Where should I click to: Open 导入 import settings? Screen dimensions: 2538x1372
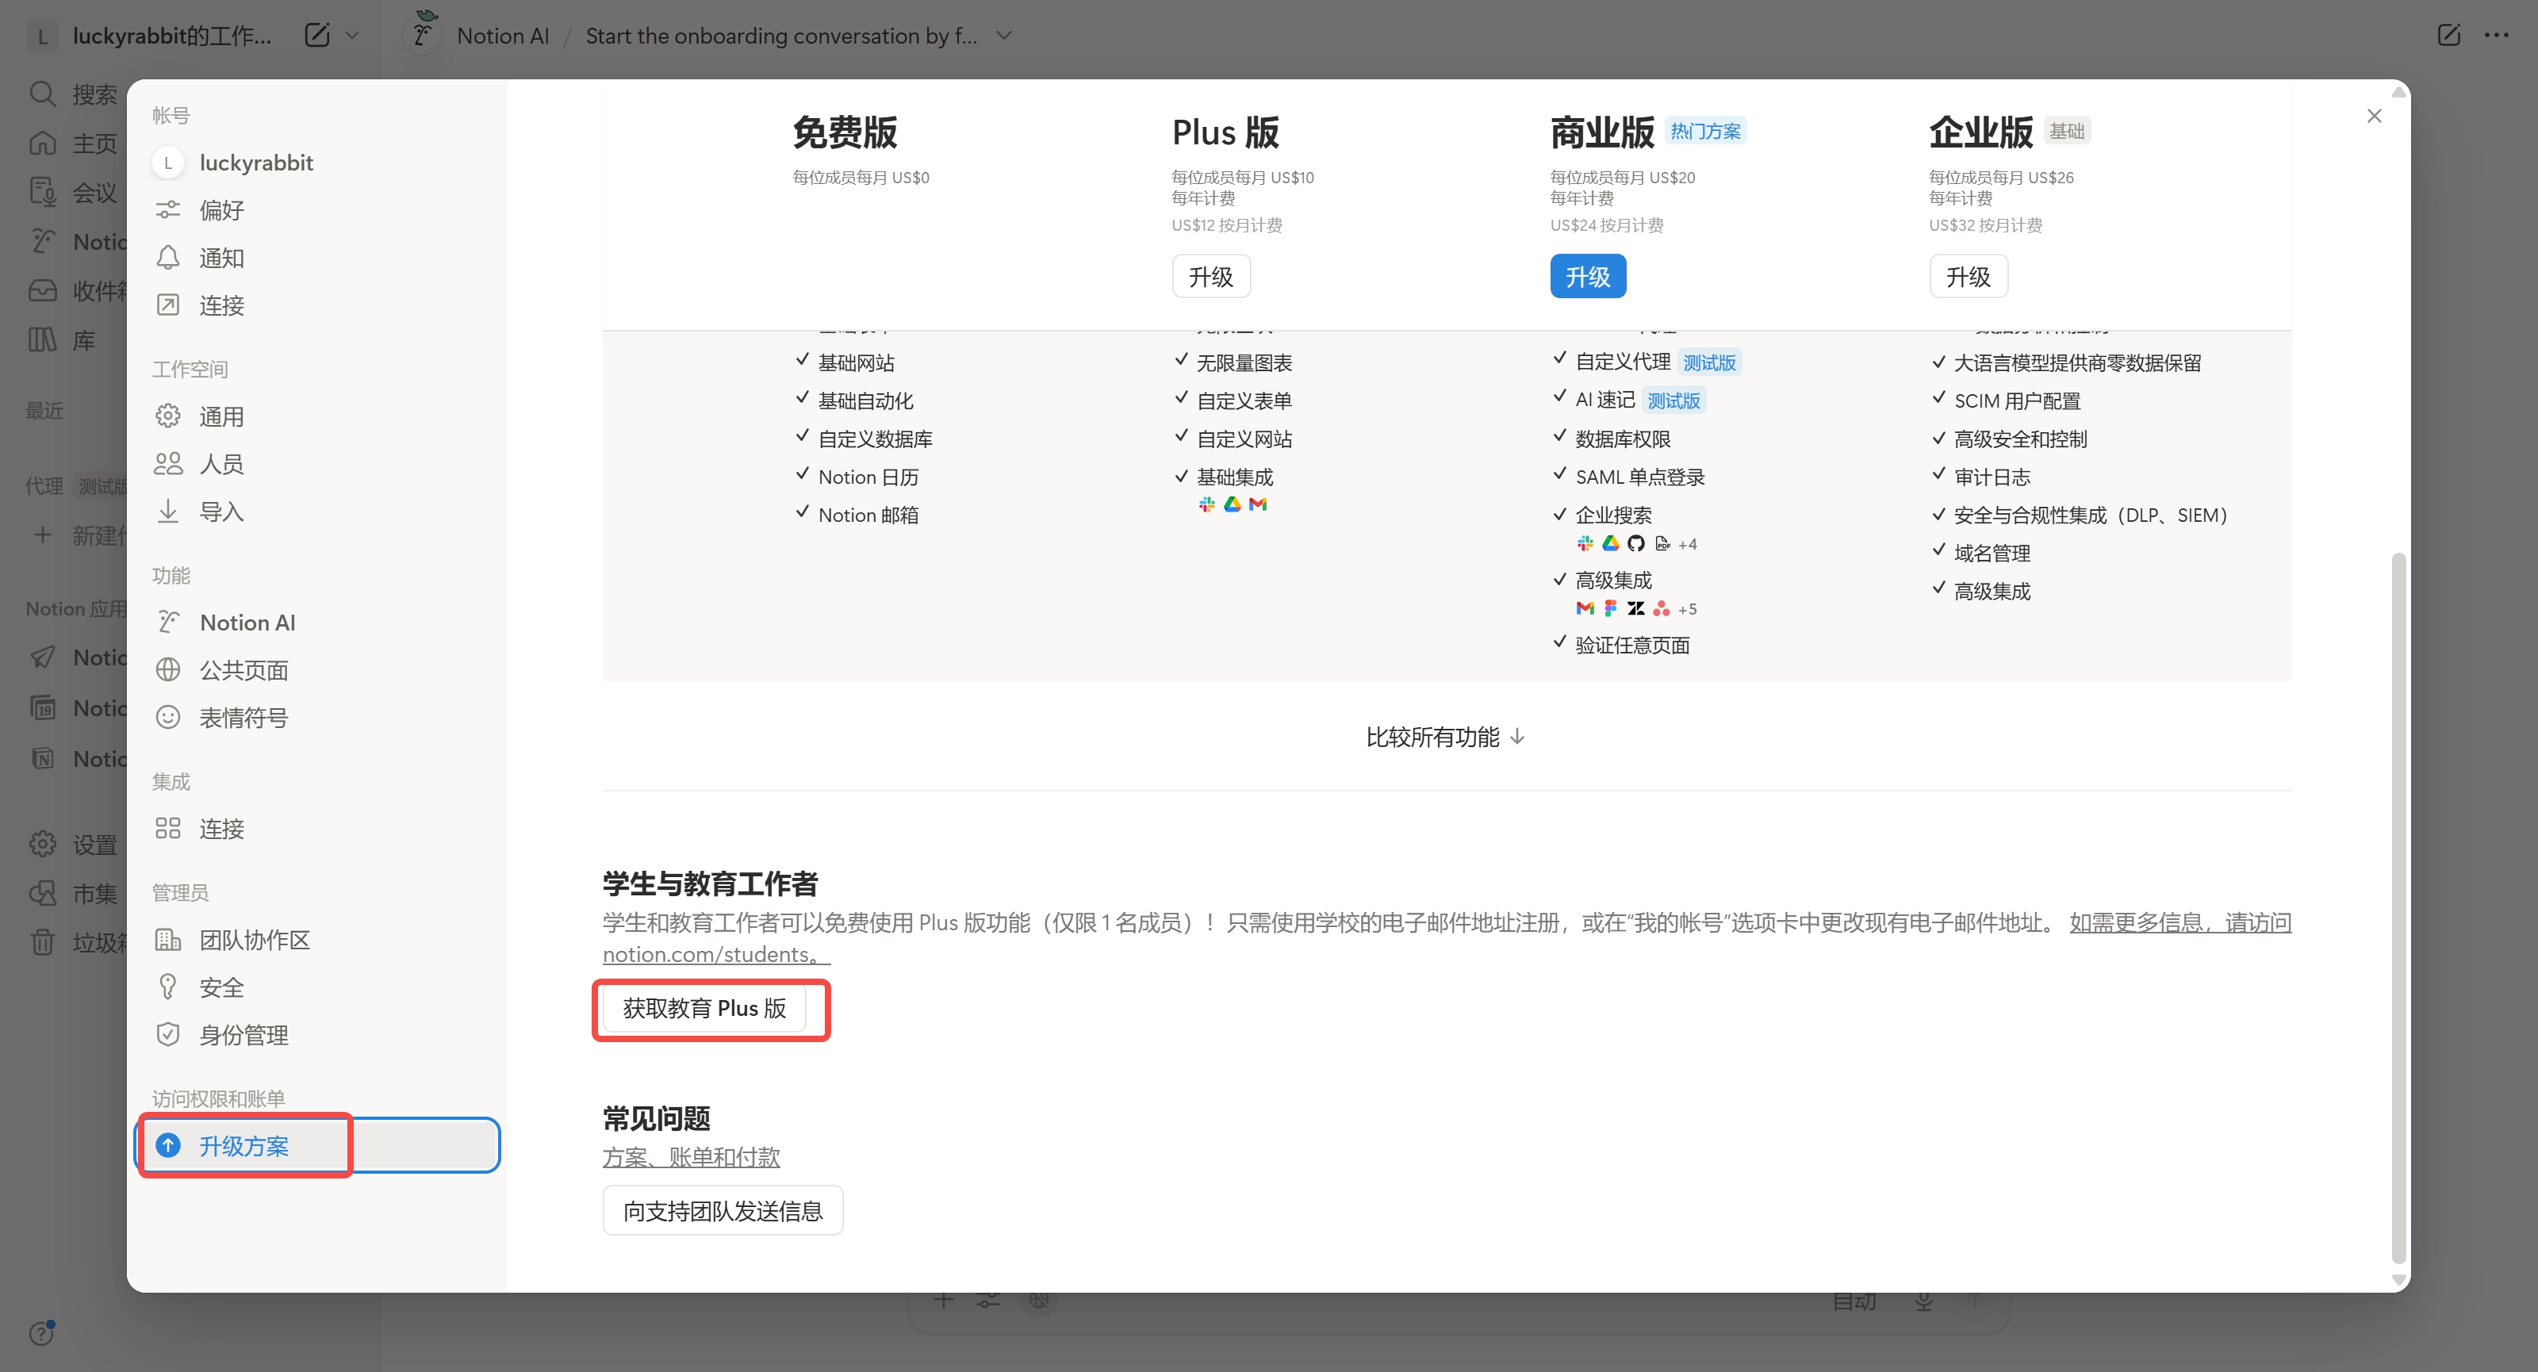[317, 512]
